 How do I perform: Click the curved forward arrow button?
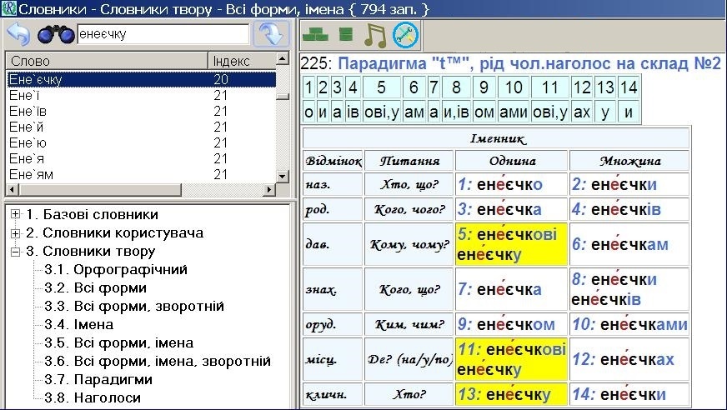[x=272, y=34]
